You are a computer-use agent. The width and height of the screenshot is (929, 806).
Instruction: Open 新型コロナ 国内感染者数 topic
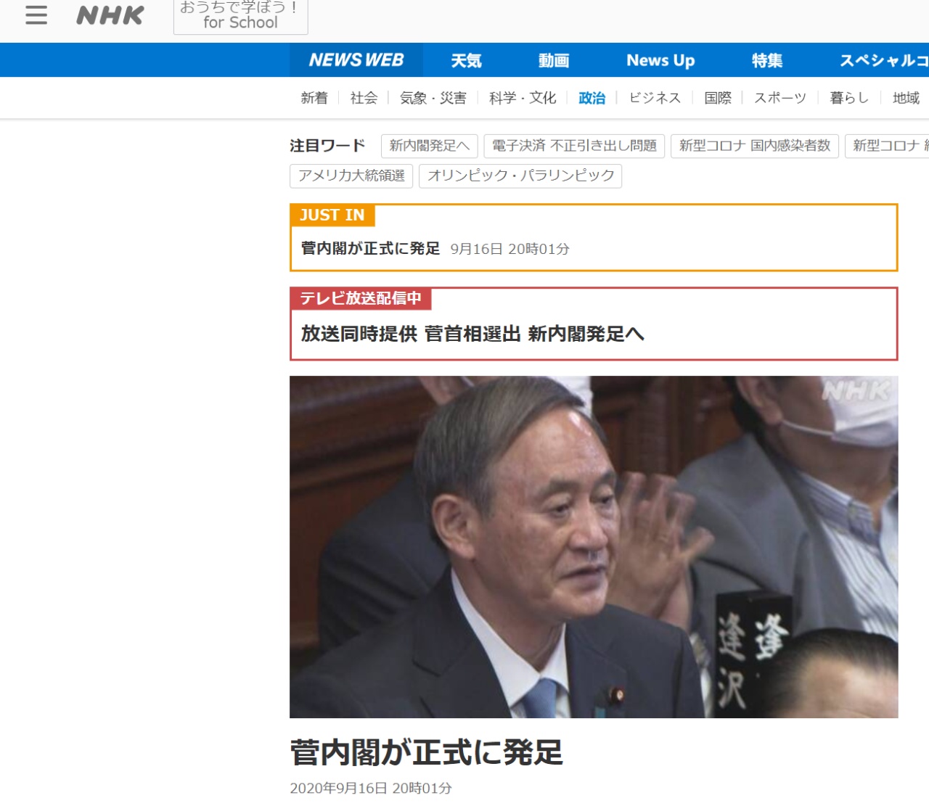coord(755,146)
